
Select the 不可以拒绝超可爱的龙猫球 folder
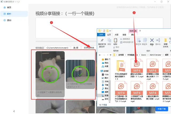point(121,70)
